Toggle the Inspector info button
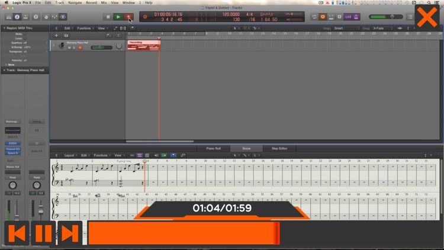The height and width of the screenshot is (250, 444). coord(17,17)
